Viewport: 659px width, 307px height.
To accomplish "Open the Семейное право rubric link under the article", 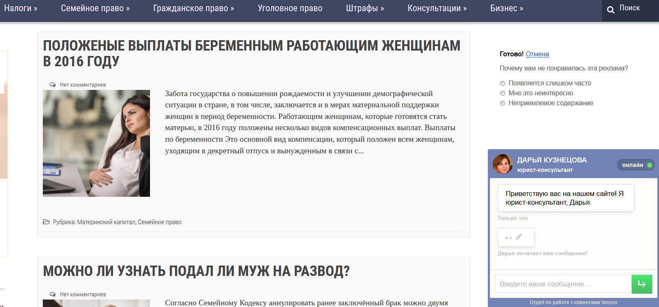I will click(160, 222).
